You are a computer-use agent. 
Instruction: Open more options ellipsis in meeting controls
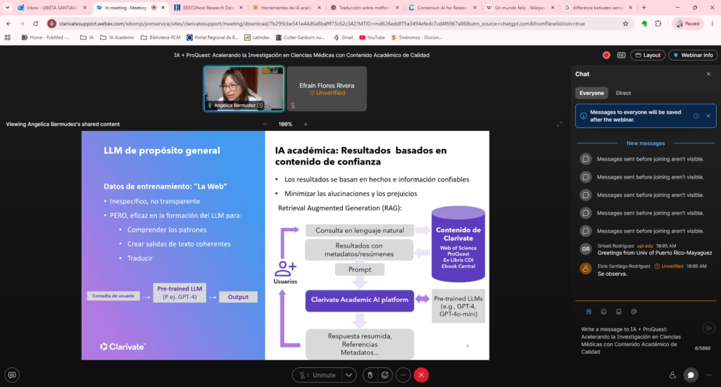pos(403,375)
